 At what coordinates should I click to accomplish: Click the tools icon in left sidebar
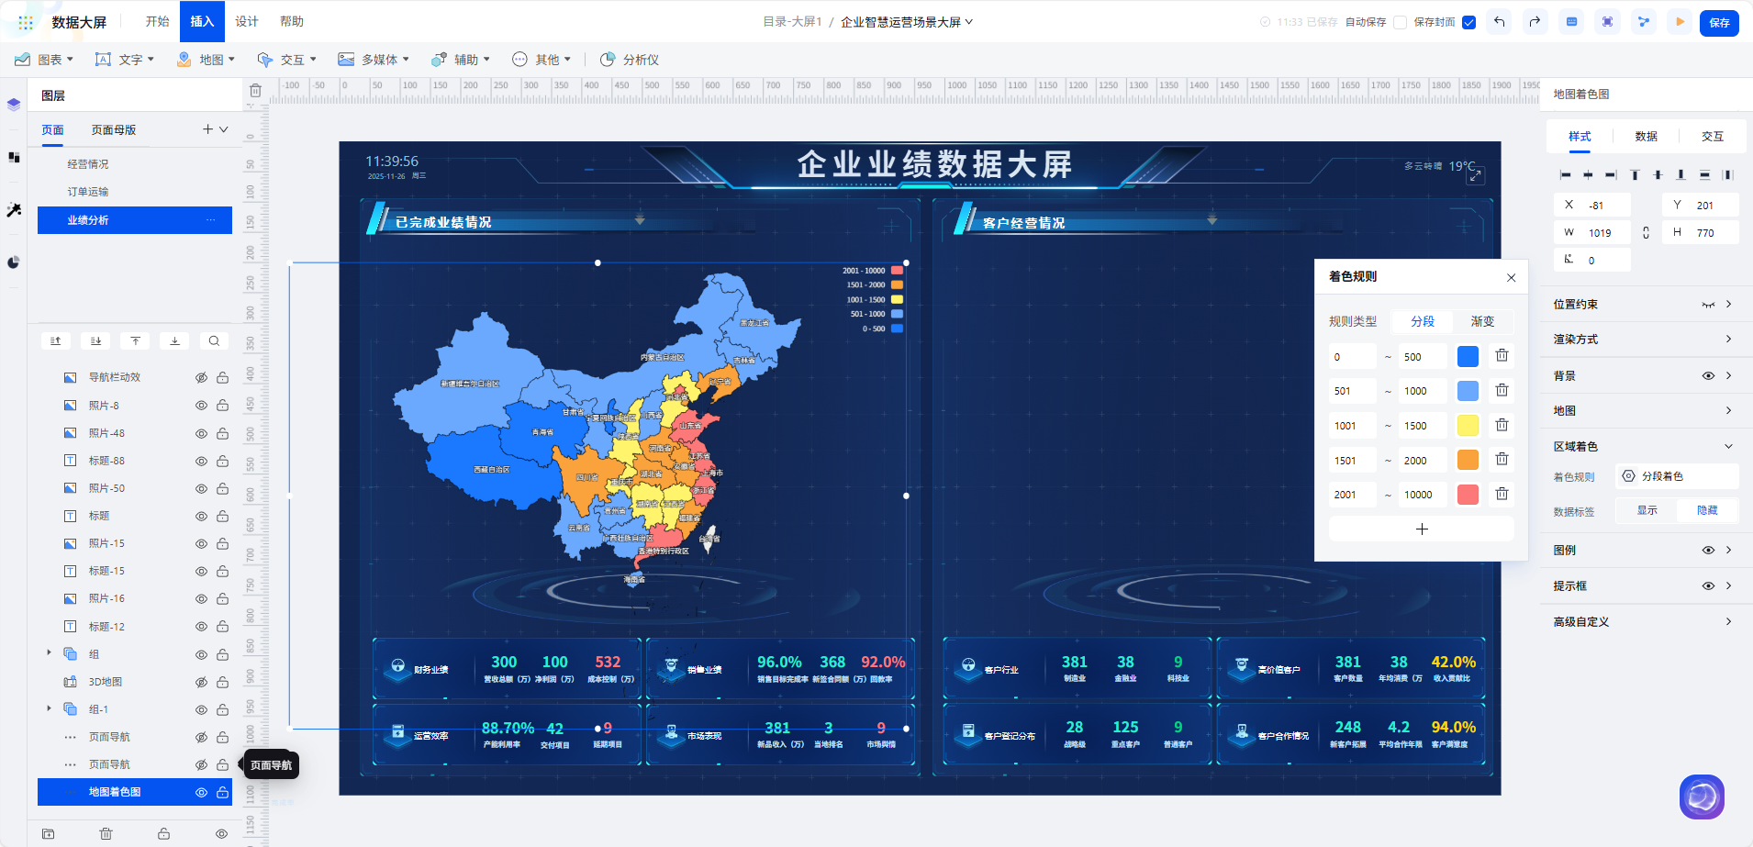coord(14,210)
